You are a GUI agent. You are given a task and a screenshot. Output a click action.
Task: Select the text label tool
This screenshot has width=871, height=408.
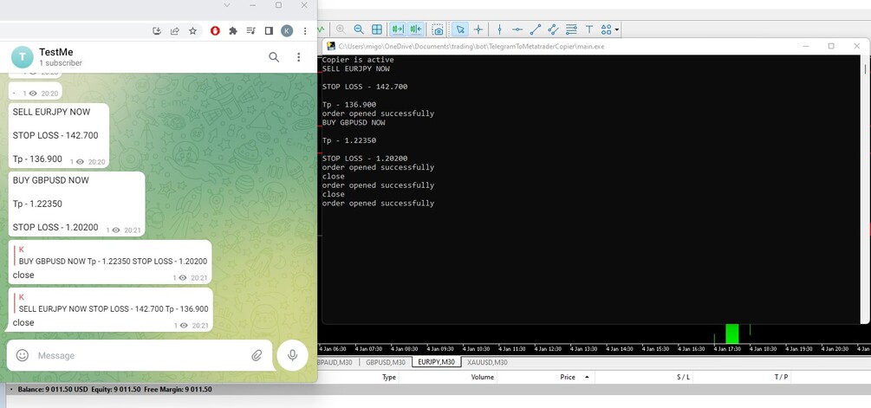point(589,29)
